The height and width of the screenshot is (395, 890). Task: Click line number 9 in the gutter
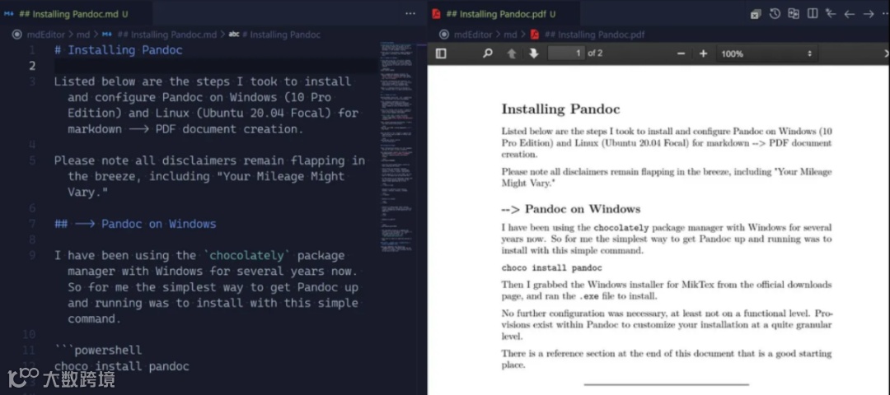tap(32, 256)
